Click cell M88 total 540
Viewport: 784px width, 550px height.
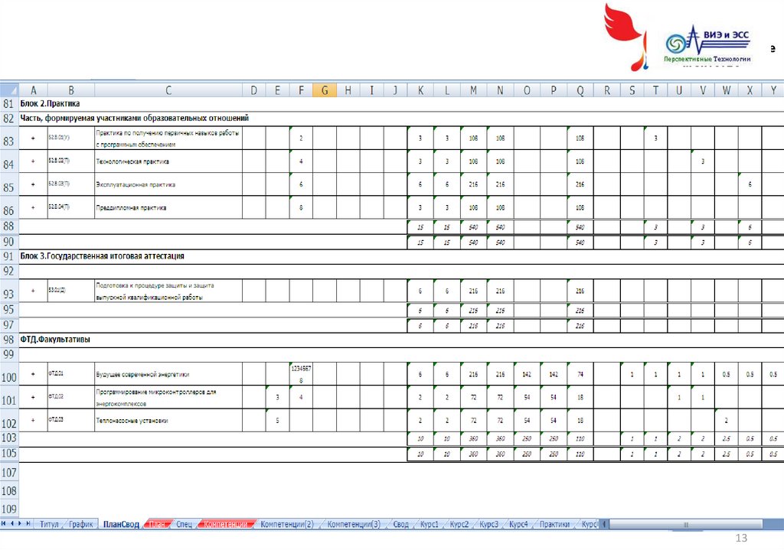tap(473, 227)
